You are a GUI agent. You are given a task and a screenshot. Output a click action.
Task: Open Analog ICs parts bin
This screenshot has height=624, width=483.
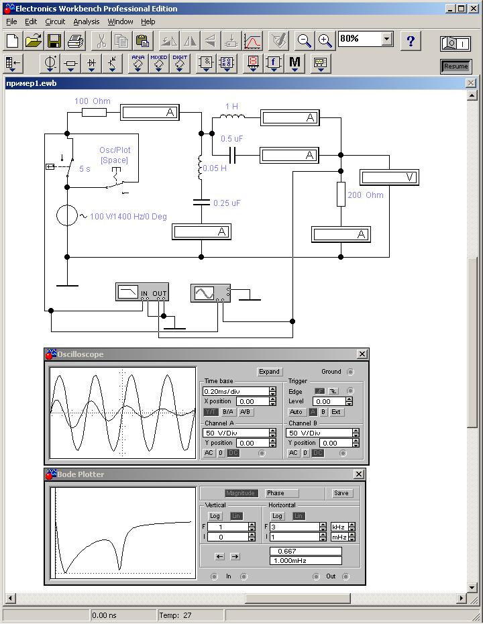[x=138, y=64]
